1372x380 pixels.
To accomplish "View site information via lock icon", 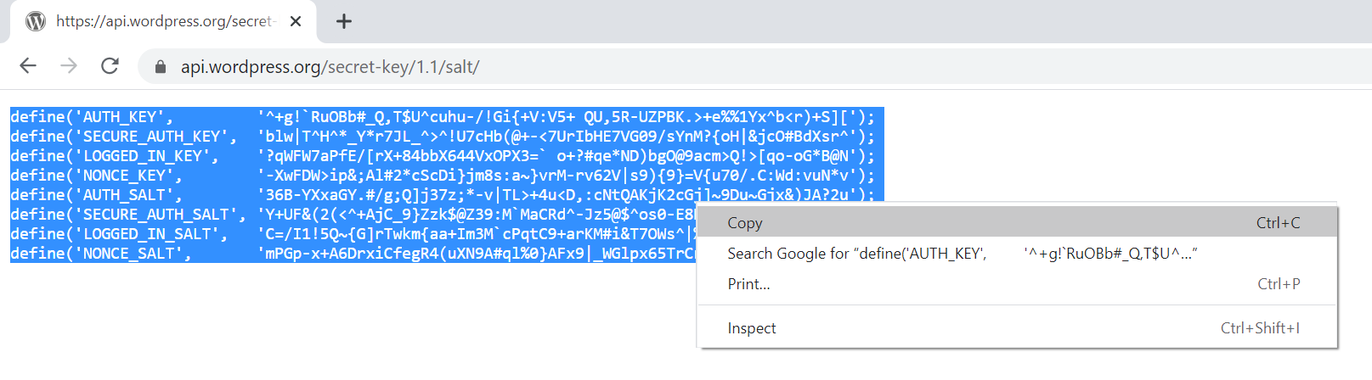I will [x=159, y=67].
